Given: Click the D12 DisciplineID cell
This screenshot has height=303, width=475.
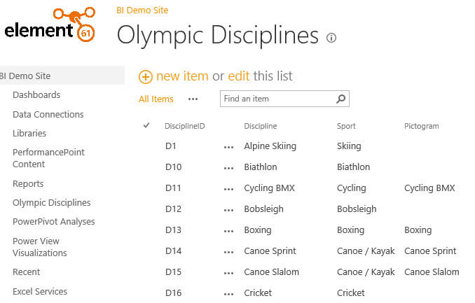Looking at the screenshot, I should click(x=174, y=209).
